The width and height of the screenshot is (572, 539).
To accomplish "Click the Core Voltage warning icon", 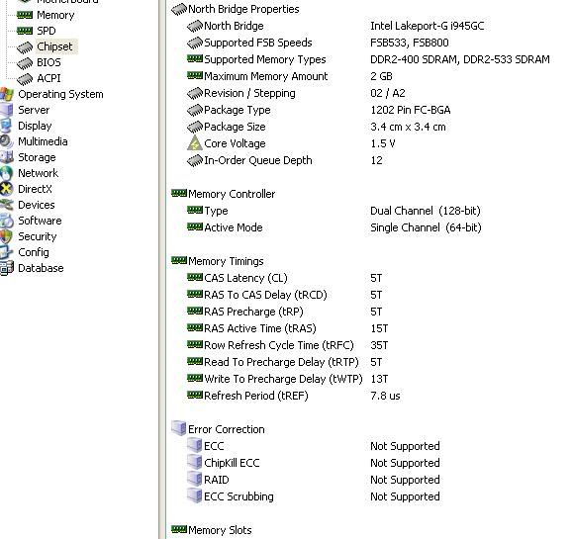I will click(x=195, y=143).
